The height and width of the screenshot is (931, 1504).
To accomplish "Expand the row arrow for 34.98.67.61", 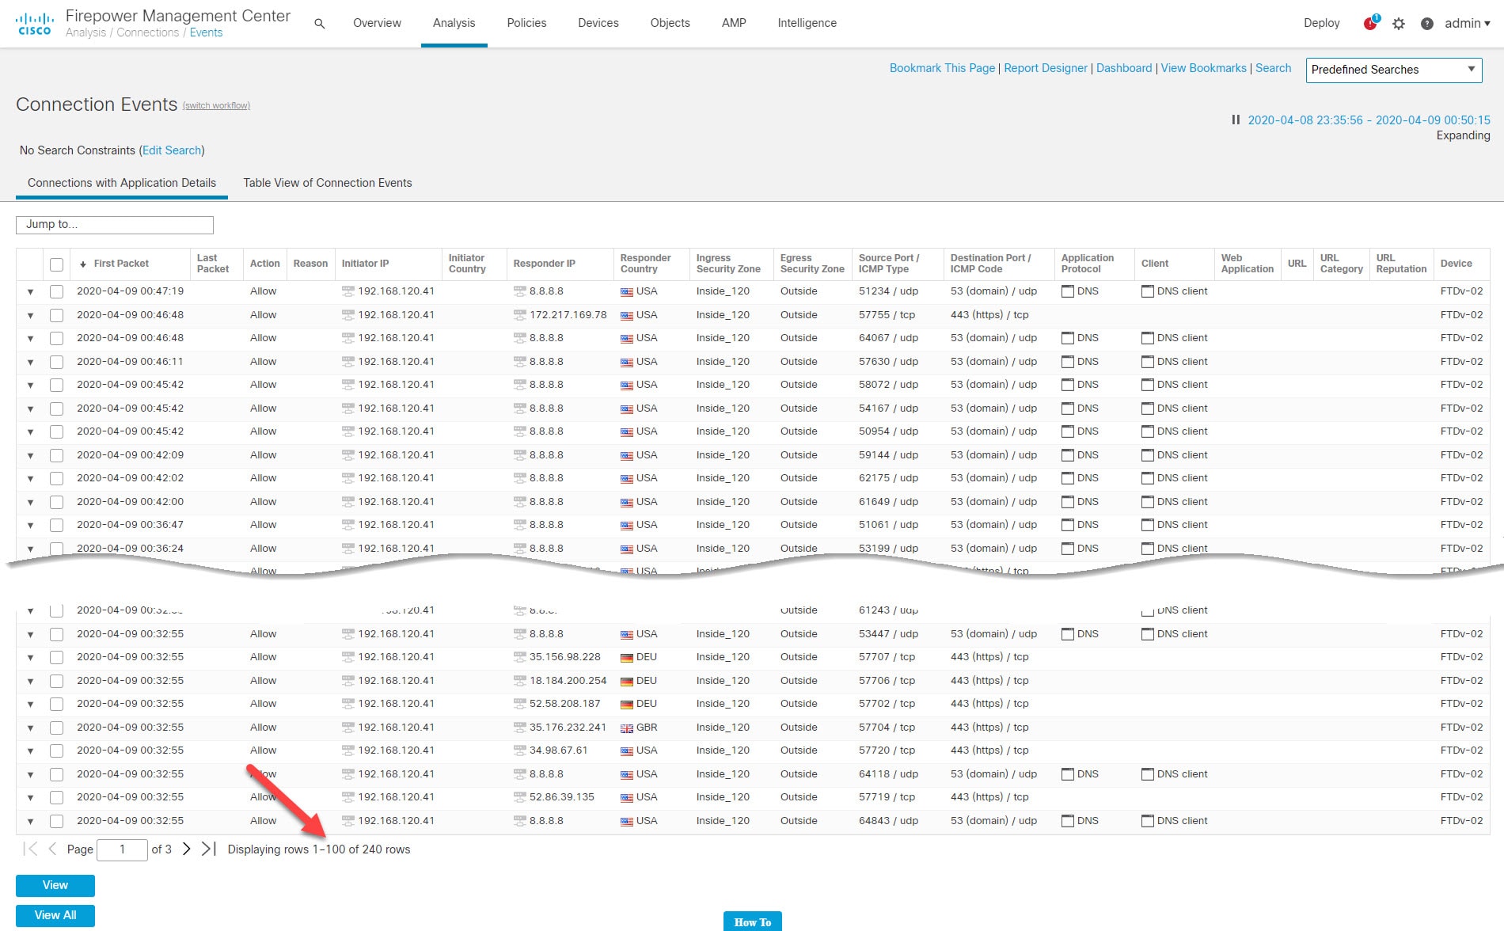I will click(x=30, y=751).
